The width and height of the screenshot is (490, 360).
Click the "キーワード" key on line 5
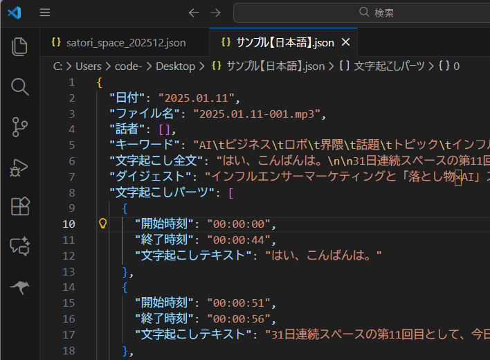145,145
